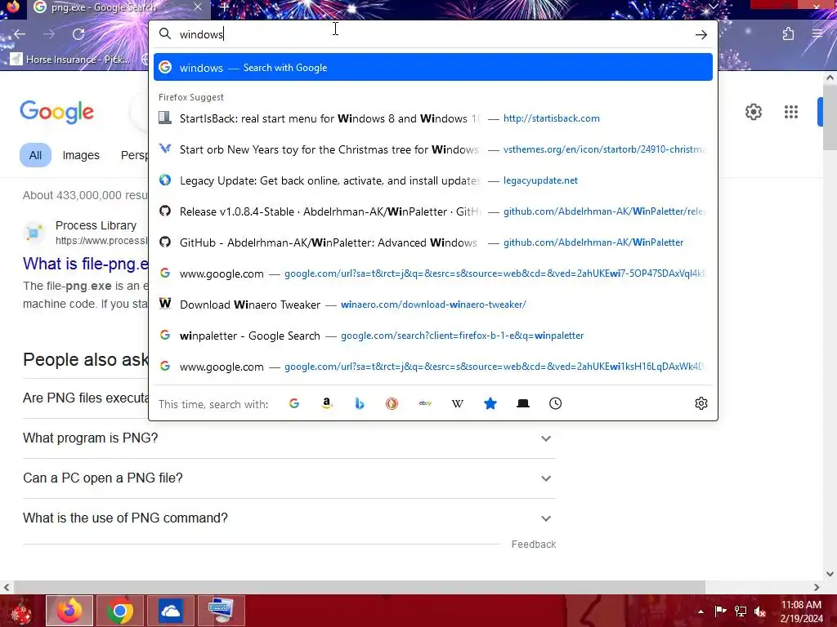Click the horizontal scrollbar right arrow
This screenshot has width=837, height=627.
(817, 588)
